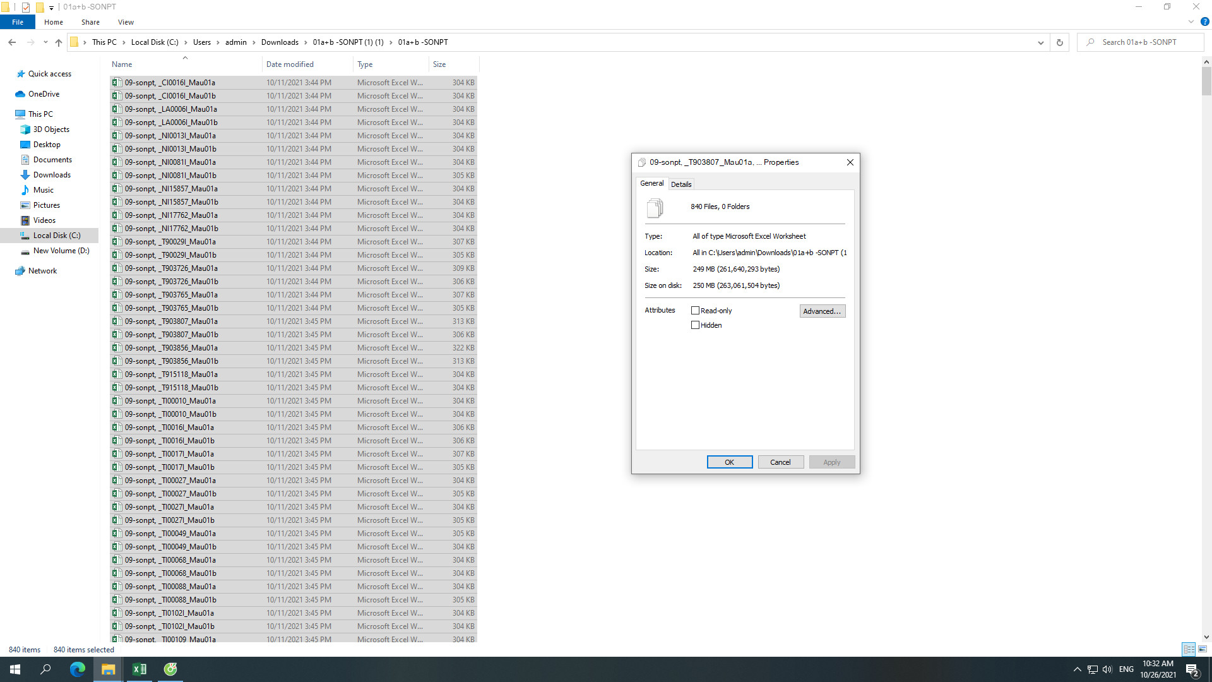Viewport: 1212px width, 682px height.
Task: Click breadcrumb Users in address bar
Action: click(202, 42)
